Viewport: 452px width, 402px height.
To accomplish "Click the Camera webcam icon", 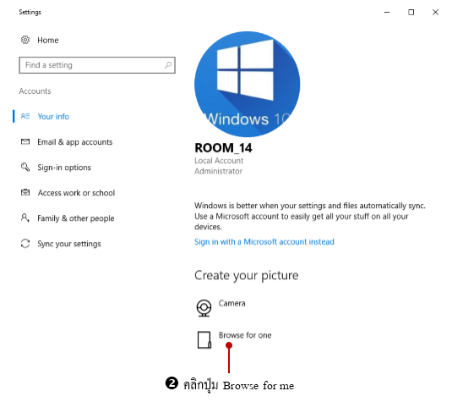I will pyautogui.click(x=204, y=308).
